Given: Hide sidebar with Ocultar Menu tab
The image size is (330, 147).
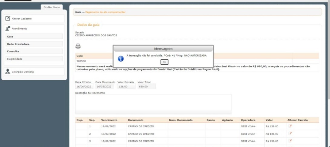Looking at the screenshot, I should 51,7.
